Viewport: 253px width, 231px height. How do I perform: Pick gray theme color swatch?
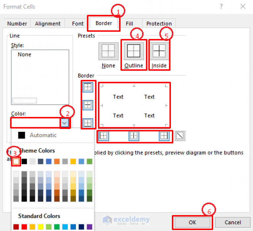[x=65, y=161]
